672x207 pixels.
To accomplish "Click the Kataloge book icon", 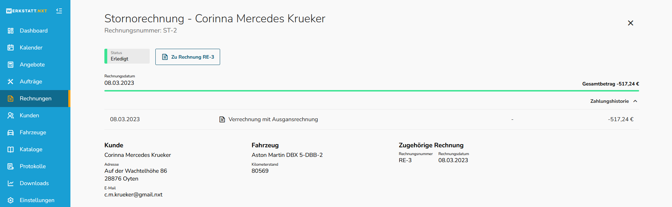I will pos(11,149).
